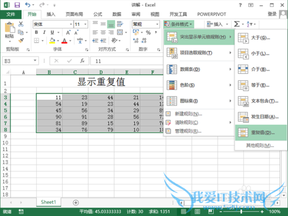This screenshot has height=216, width=288.
Task: Open the number format dropdown 常规
Action: coord(157,24)
